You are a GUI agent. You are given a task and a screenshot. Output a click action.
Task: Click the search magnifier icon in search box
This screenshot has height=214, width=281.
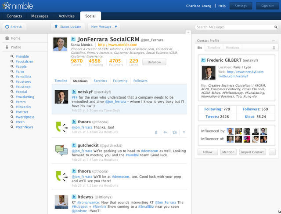click(276, 27)
